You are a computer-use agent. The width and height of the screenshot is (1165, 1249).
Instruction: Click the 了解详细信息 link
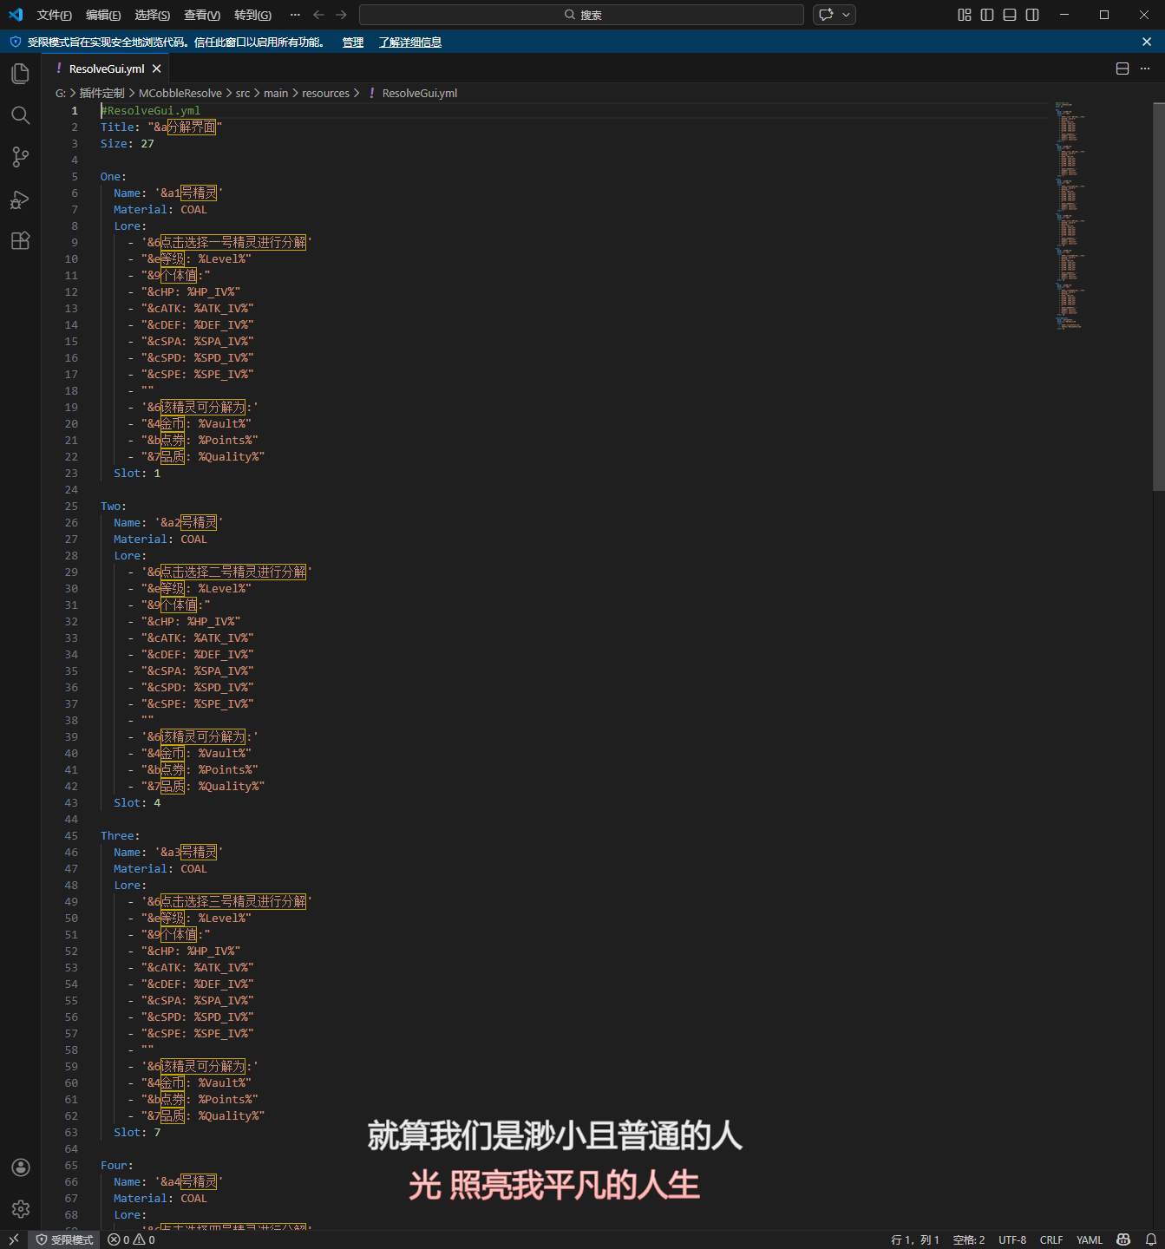409,43
